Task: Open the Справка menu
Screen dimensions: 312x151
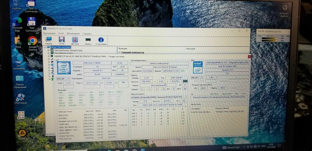Action: tap(87, 34)
